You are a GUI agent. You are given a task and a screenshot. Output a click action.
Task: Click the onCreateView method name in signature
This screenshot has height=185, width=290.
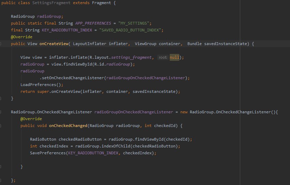tap(54, 44)
